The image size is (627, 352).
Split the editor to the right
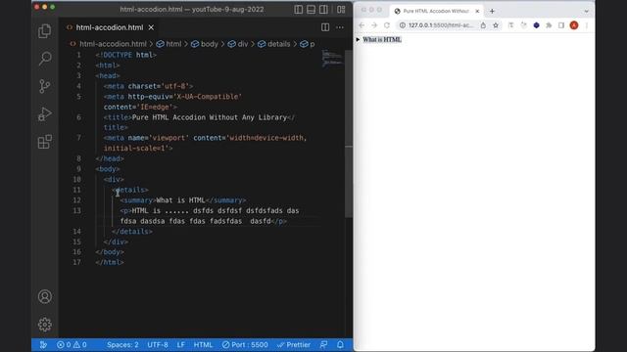pos(325,27)
